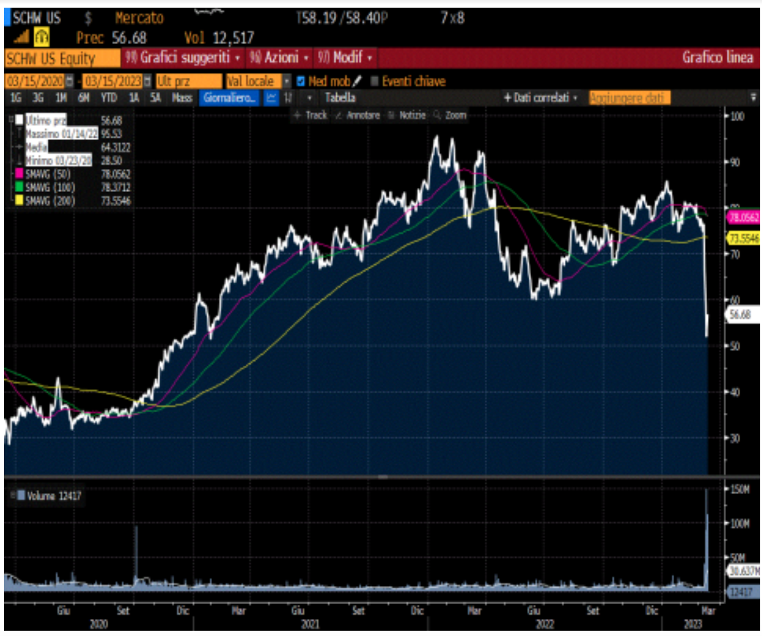
Task: Click the Zoom magnifier tool
Action: tap(450, 115)
